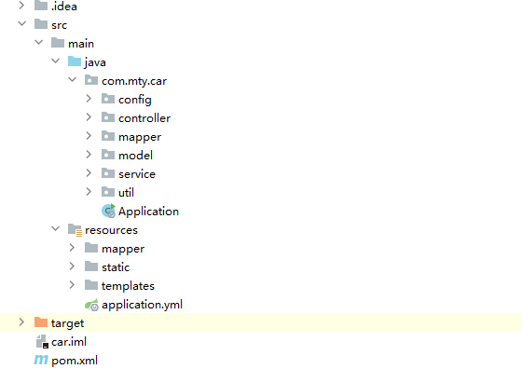Viewport: 522px width, 369px height.
Task: Click the orange target folder icon
Action: pos(41,322)
